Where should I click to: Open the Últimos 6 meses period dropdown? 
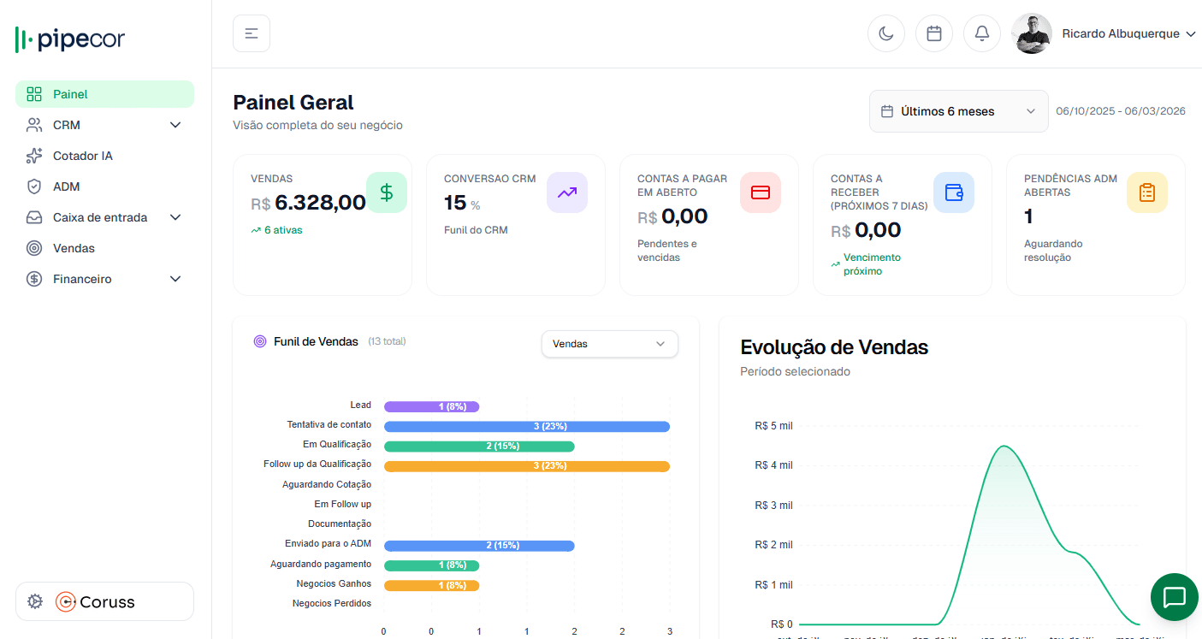tap(958, 111)
